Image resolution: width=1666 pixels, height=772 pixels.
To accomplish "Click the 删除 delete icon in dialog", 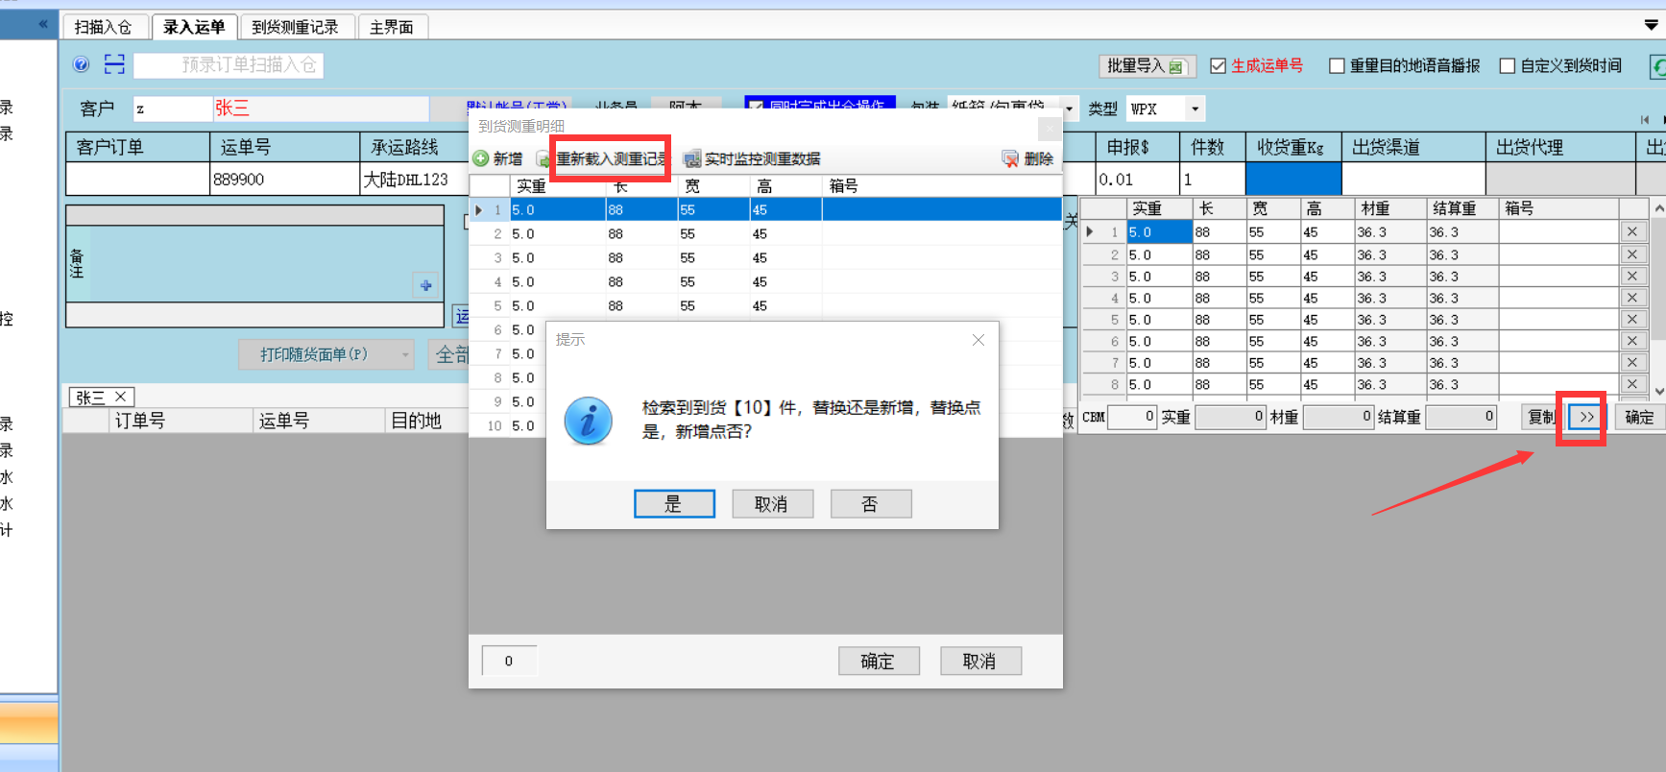I will (x=1010, y=158).
